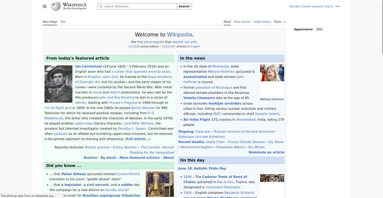Open the Benjamin Britten link

(x=239, y=193)
